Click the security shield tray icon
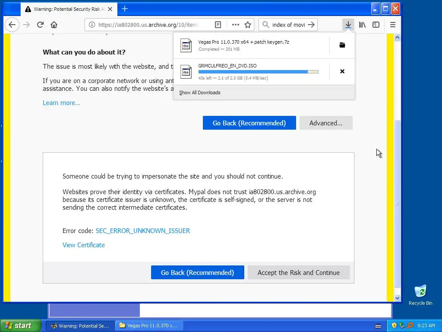 point(394,326)
